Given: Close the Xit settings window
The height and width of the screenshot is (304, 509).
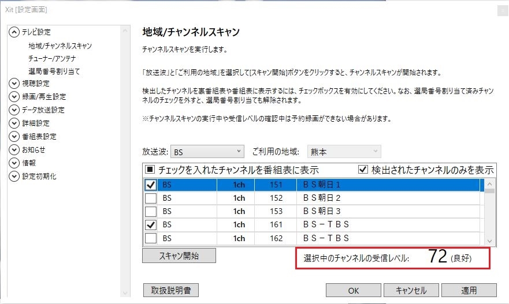Looking at the screenshot, I should [x=503, y=11].
